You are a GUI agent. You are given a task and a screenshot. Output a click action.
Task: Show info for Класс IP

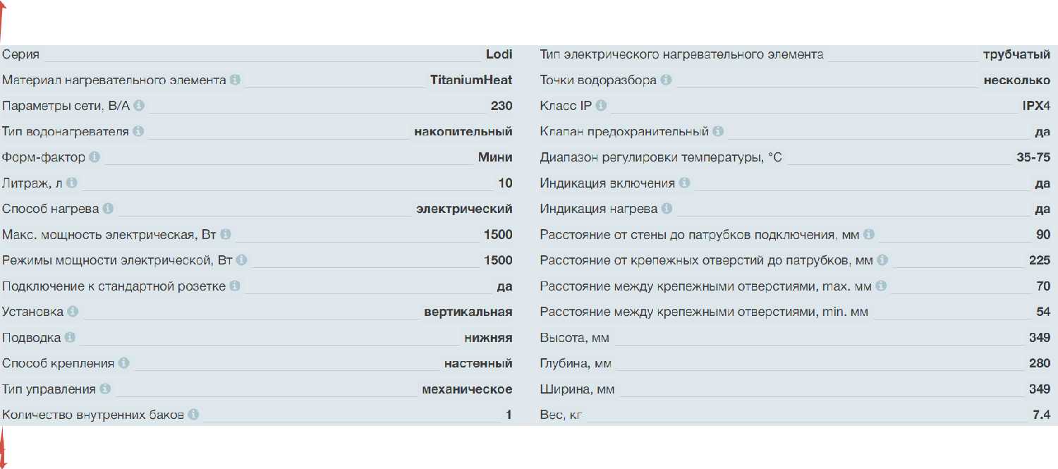601,106
